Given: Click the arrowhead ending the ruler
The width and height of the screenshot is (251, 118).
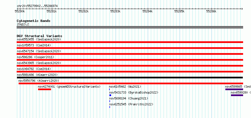Looking at the screenshot, I should pos(242,9).
